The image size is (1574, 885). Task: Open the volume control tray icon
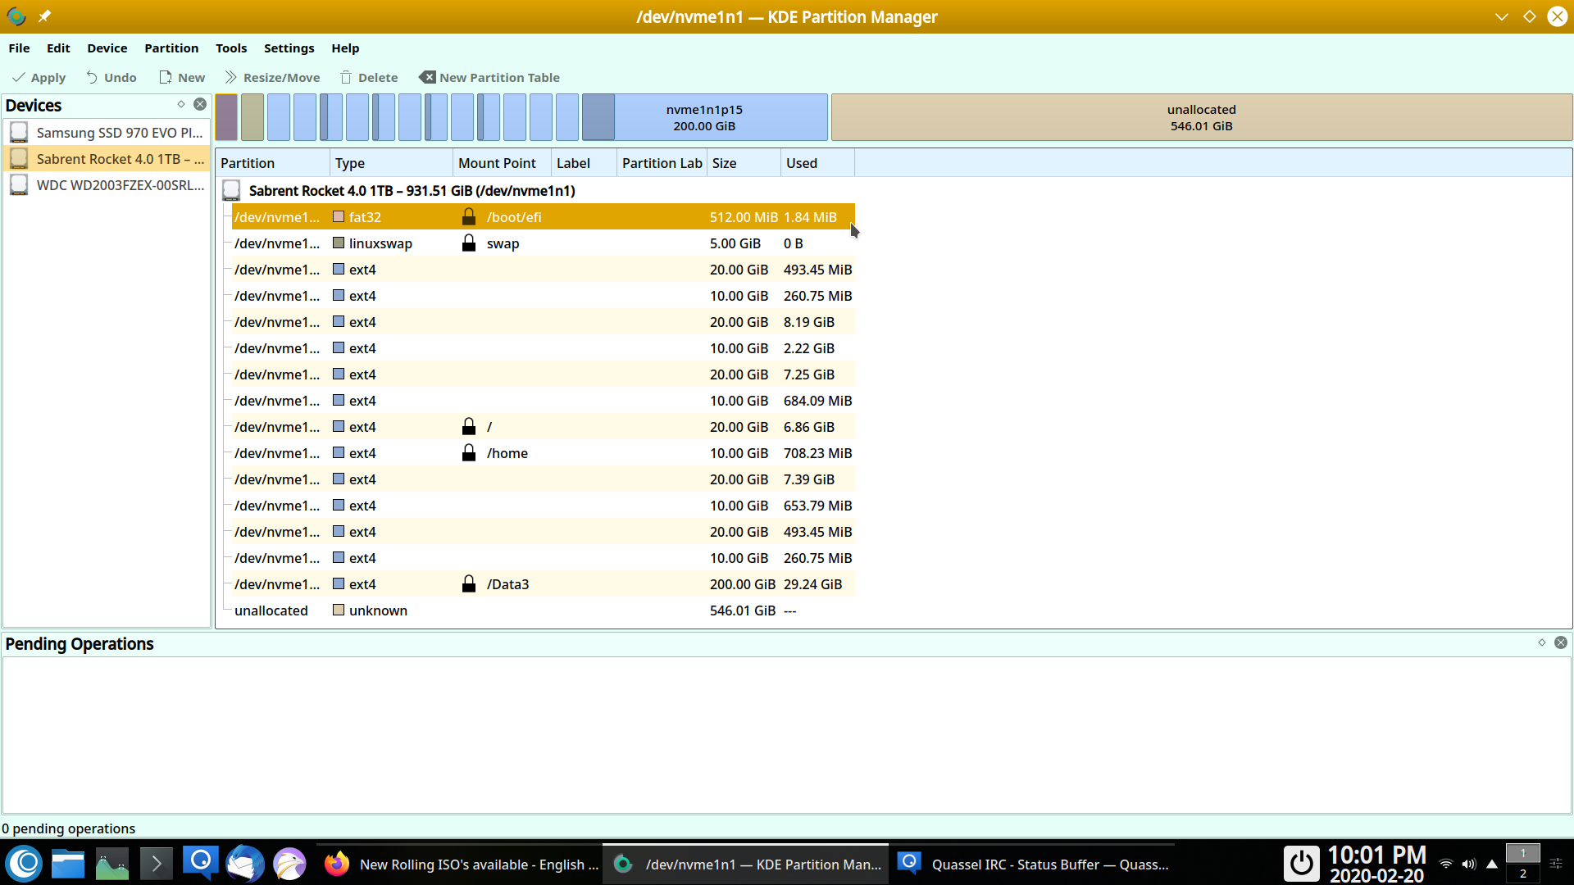coord(1469,864)
